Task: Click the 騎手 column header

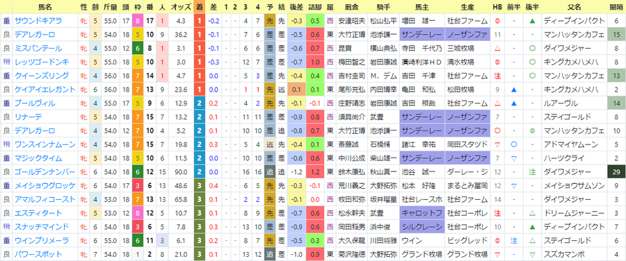Action: (x=383, y=7)
